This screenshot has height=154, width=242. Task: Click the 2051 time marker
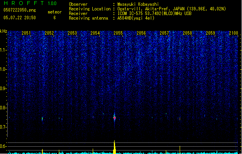click(26, 33)
